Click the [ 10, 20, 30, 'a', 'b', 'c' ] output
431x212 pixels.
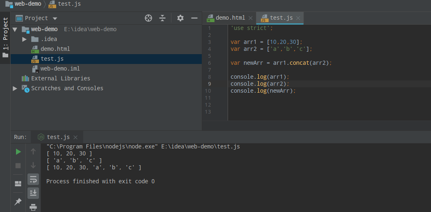pos(94,167)
